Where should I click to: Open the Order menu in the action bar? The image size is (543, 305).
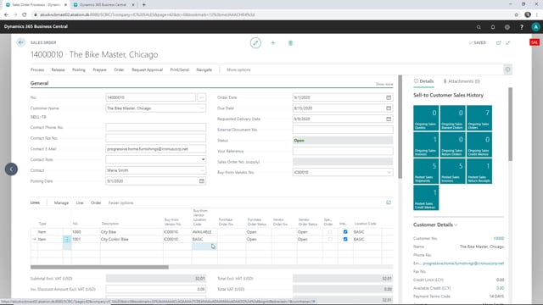pyautogui.click(x=119, y=69)
